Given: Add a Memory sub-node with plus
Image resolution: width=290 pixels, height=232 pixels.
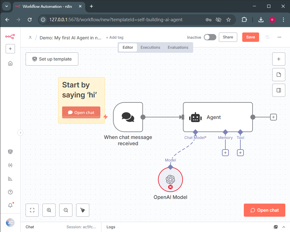Looking at the screenshot, I should point(225,153).
